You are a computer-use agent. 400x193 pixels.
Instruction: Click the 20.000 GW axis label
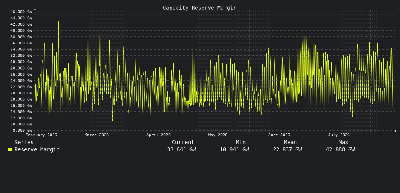(21, 93)
